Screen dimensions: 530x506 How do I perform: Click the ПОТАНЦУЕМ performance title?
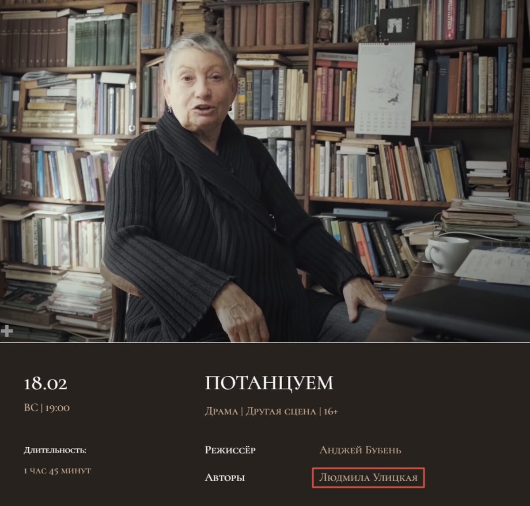tap(269, 383)
